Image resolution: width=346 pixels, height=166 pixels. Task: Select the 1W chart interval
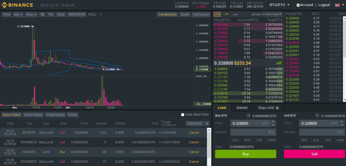pyautogui.click(x=51, y=14)
